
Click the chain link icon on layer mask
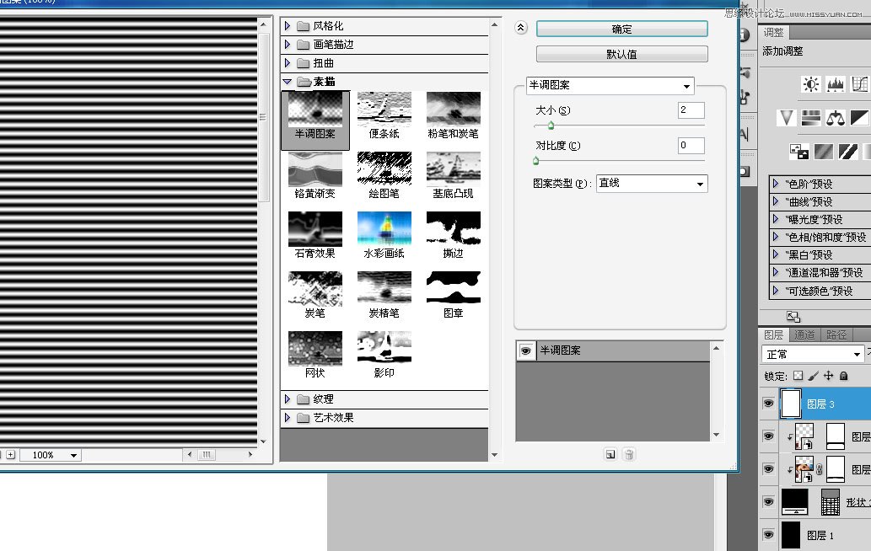point(819,470)
